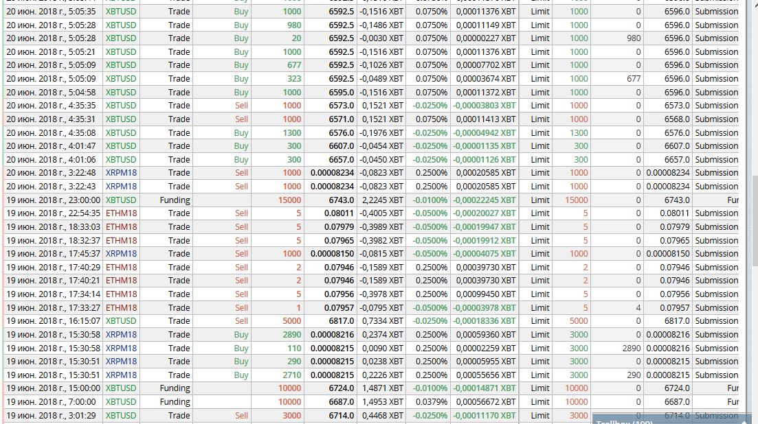Viewport: 758px width, 424px height.
Task: Click the value 0,7334 XBT
Action: pos(382,321)
